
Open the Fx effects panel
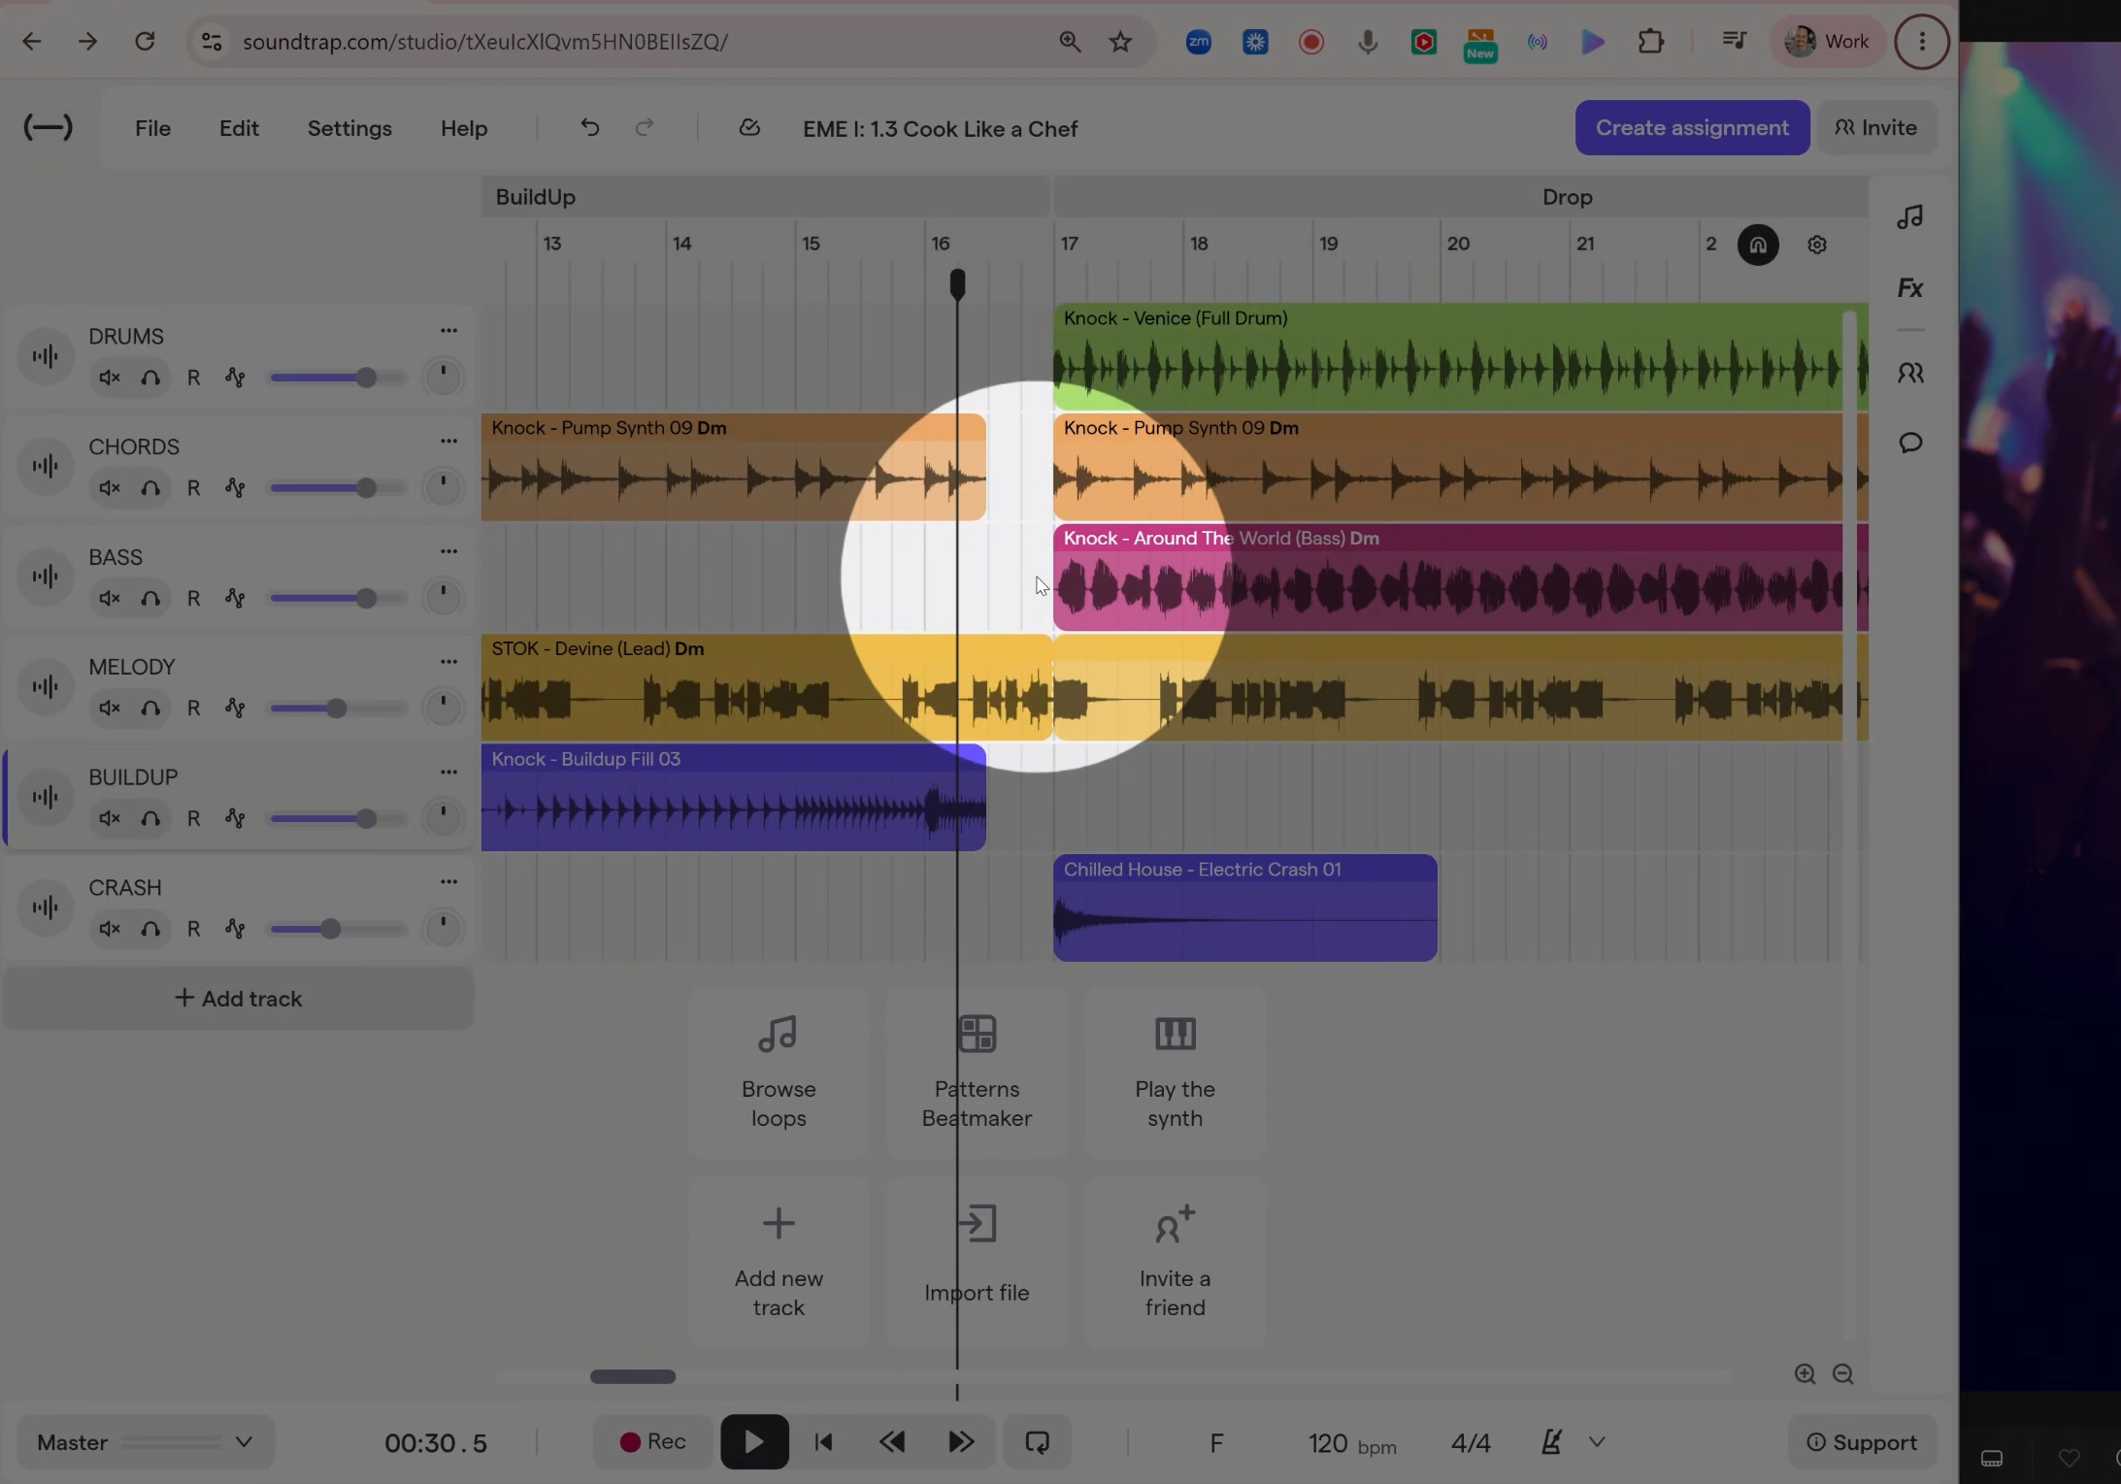(1909, 288)
